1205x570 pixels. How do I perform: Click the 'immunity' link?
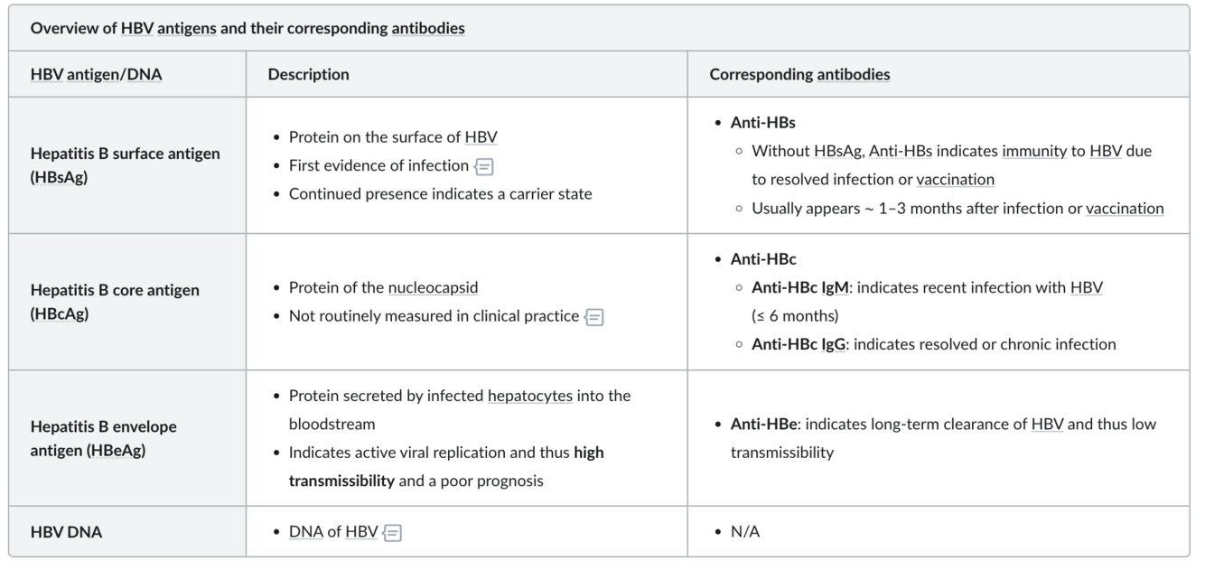[1034, 151]
